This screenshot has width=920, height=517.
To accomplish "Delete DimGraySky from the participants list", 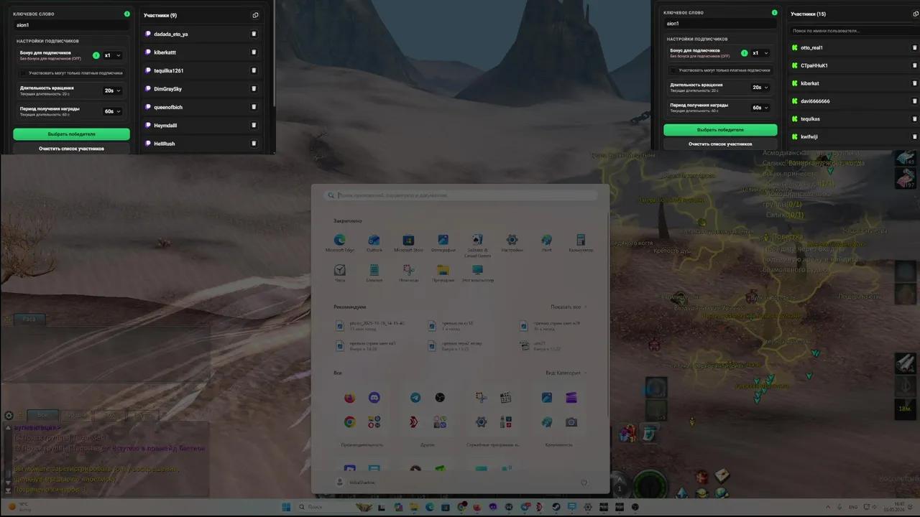I will point(254,89).
